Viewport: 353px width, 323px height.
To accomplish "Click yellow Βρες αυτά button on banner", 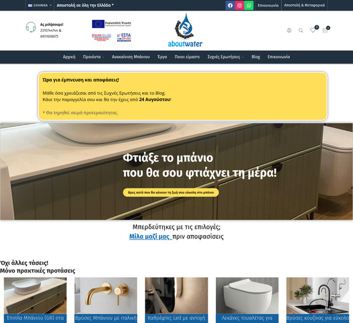I will click(x=171, y=193).
